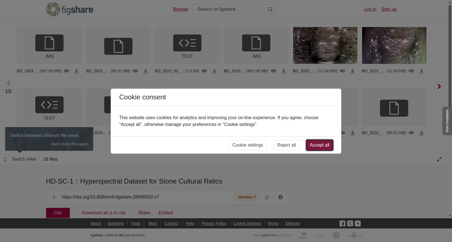452x242 pixels.
Task: Open the About footer link
Action: tap(95, 223)
